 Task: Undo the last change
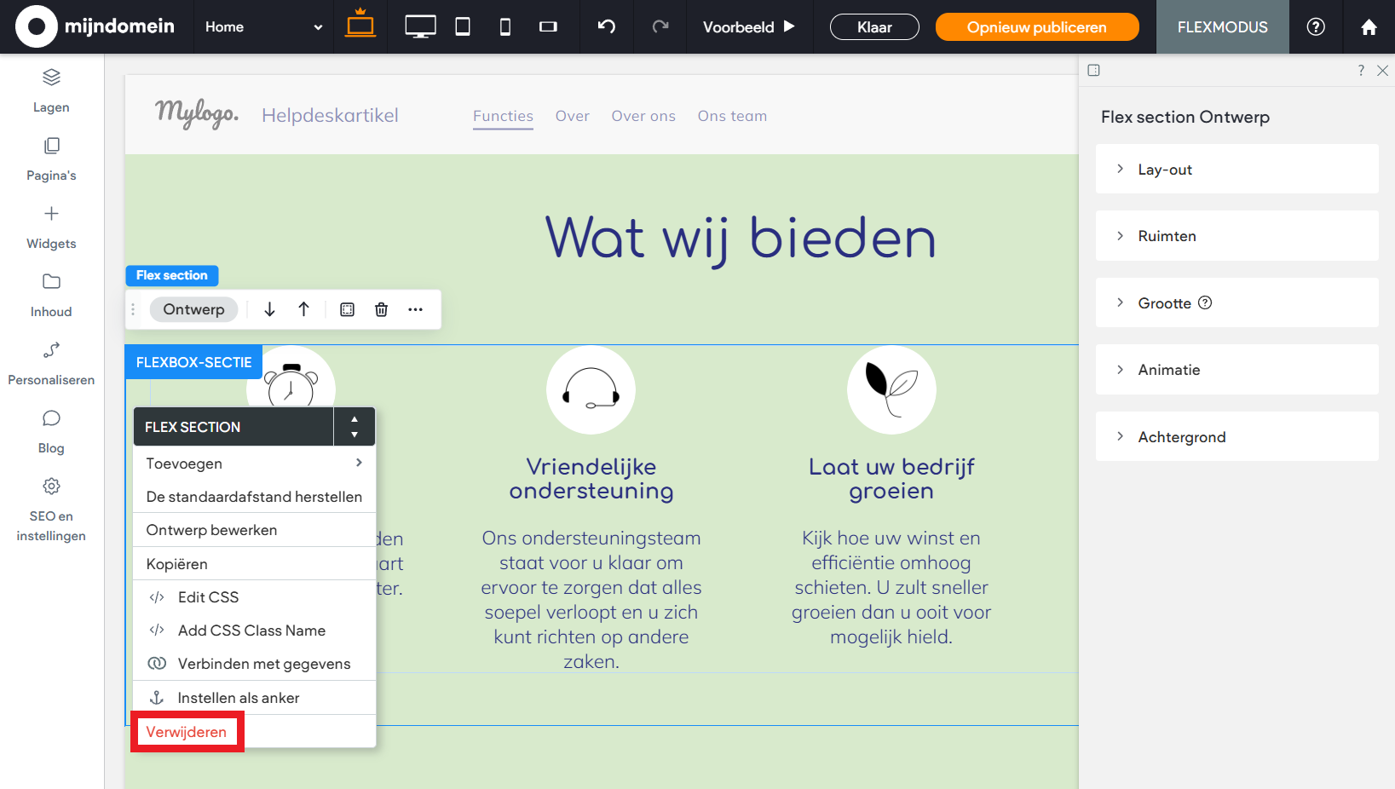(606, 26)
